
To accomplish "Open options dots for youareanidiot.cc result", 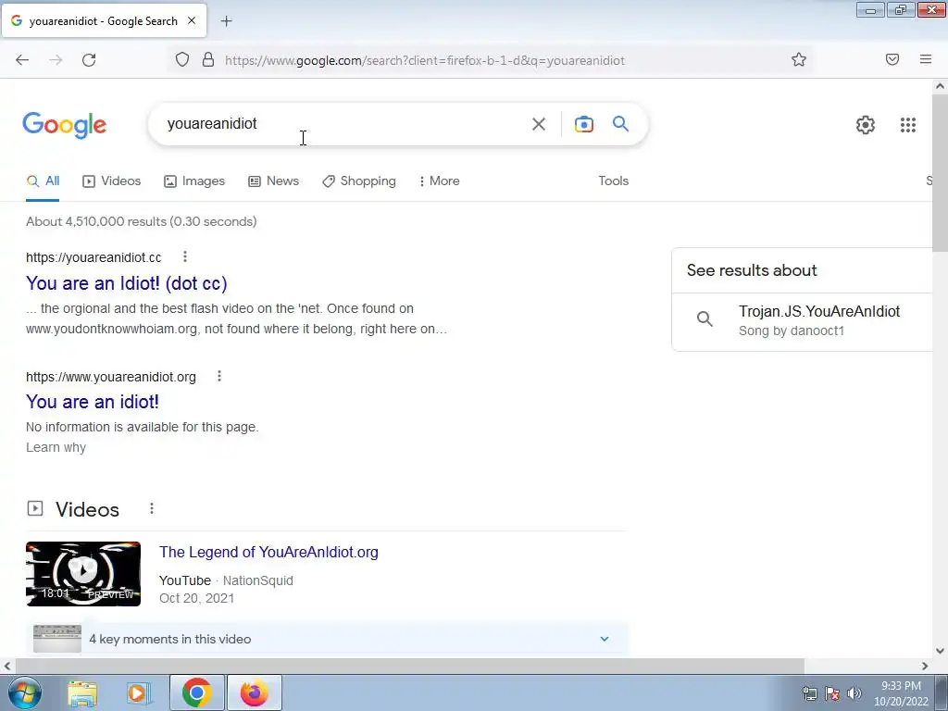I will click(185, 257).
